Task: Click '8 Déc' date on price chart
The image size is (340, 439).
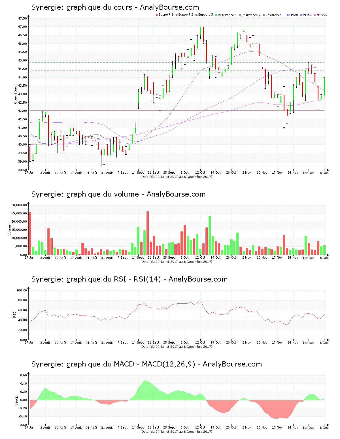Action: pyautogui.click(x=324, y=172)
